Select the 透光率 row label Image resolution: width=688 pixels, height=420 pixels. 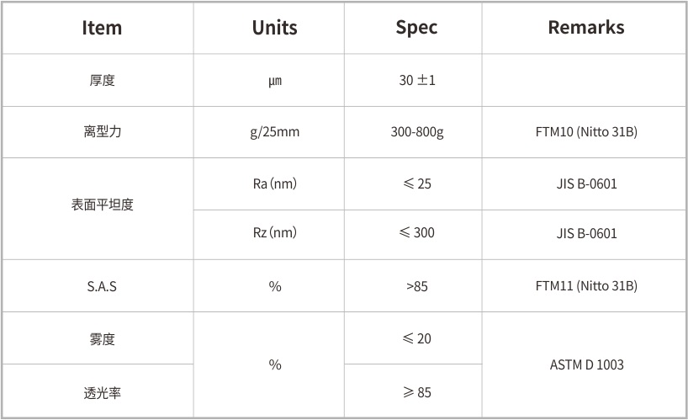102,392
